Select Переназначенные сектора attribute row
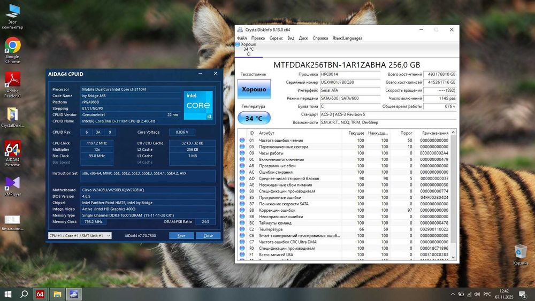Image resolution: width=535 pixels, height=301 pixels. [x=344, y=146]
